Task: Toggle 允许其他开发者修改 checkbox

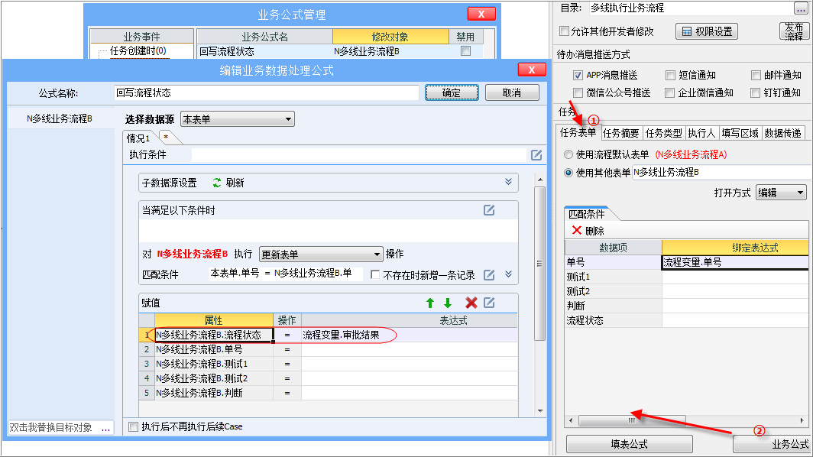Action: [564, 31]
